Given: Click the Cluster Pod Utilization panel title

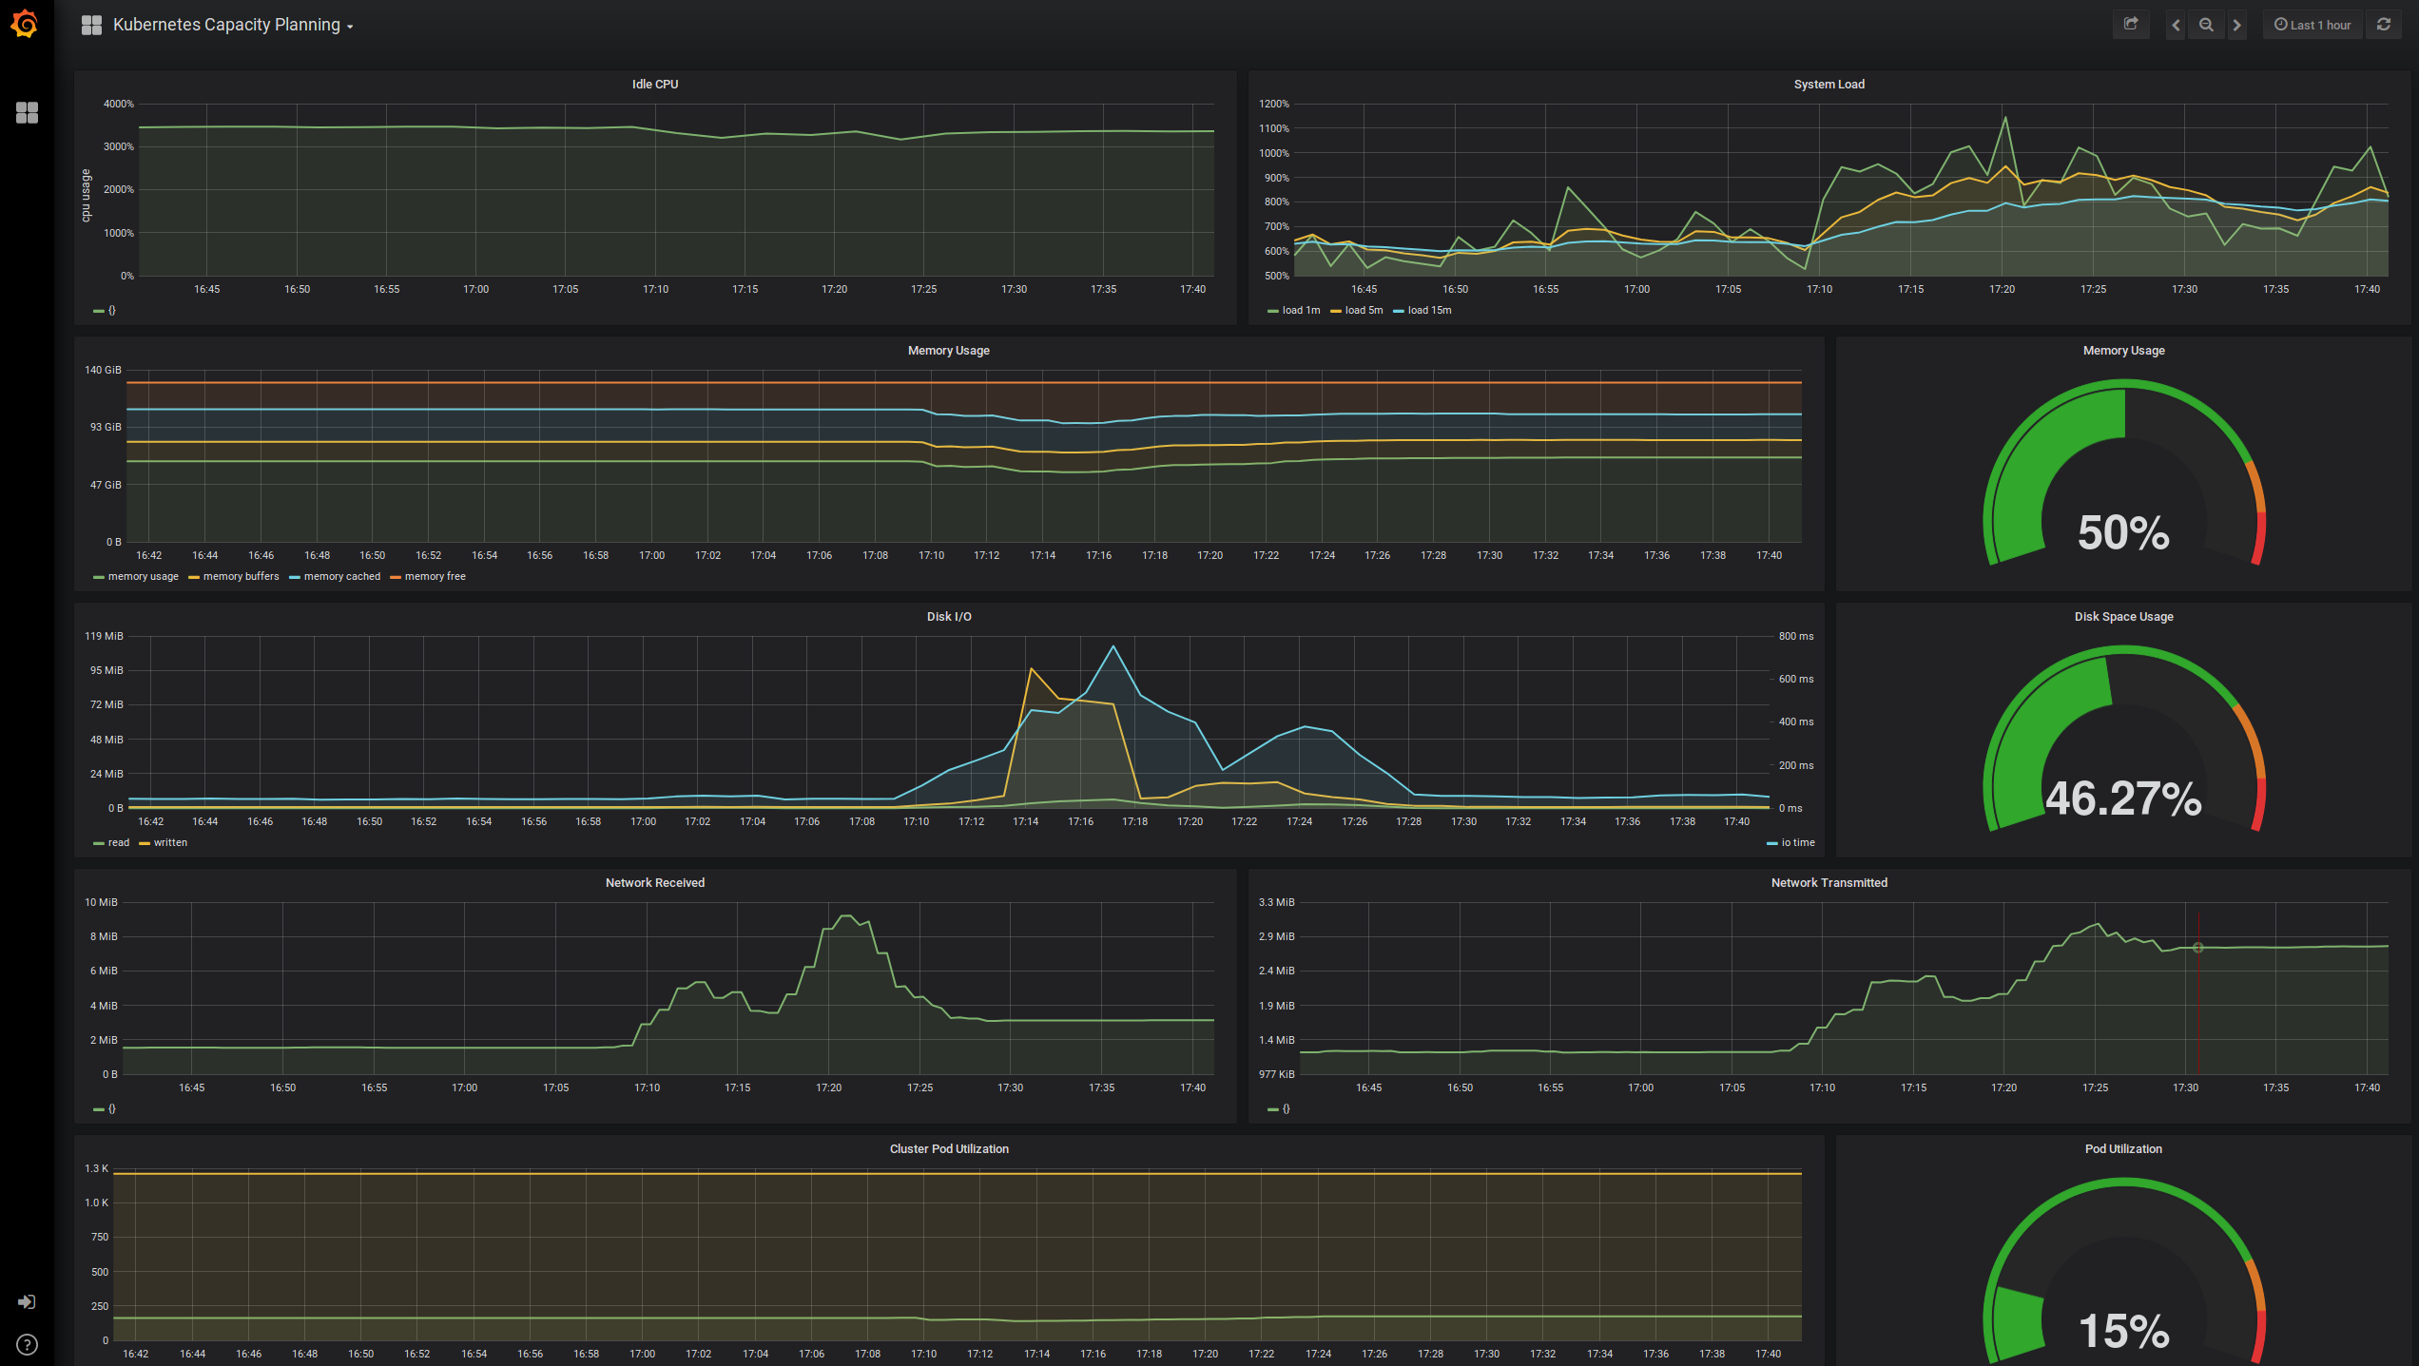Looking at the screenshot, I should [x=948, y=1148].
